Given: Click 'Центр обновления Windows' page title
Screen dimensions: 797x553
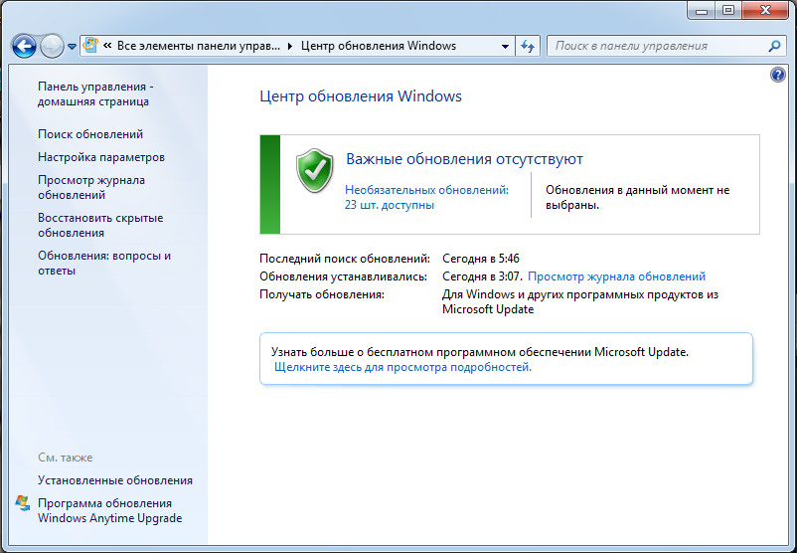Looking at the screenshot, I should (361, 96).
